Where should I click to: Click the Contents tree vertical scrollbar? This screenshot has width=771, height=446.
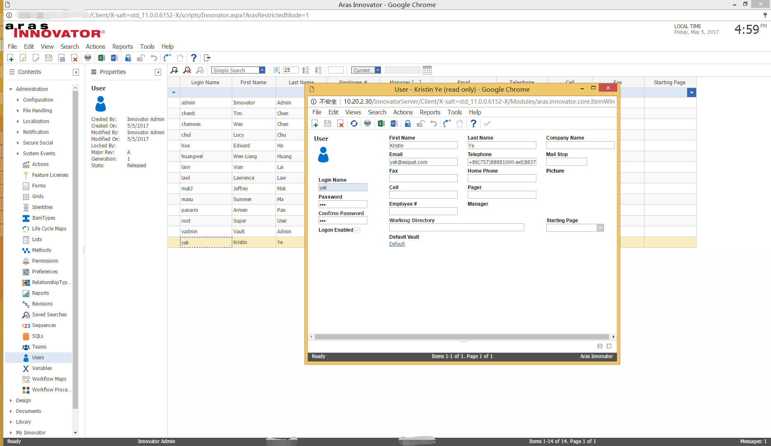[x=75, y=250]
